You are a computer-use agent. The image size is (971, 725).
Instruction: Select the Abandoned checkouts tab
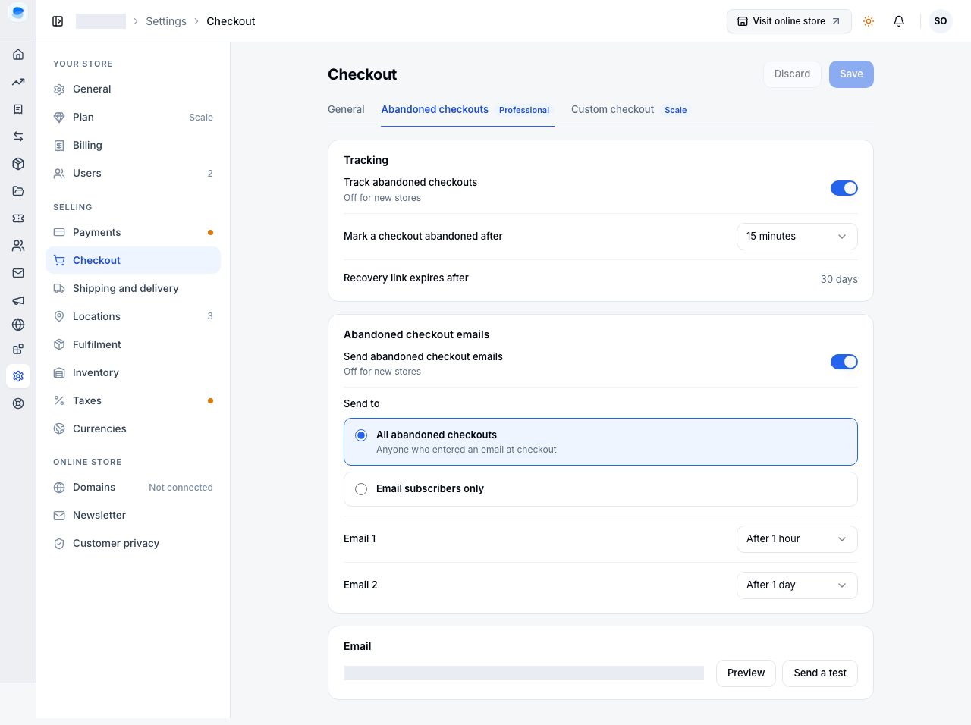[x=467, y=110]
